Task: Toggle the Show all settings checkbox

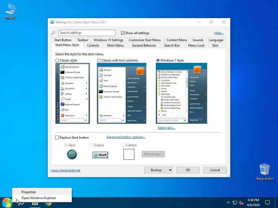Action: point(123,33)
